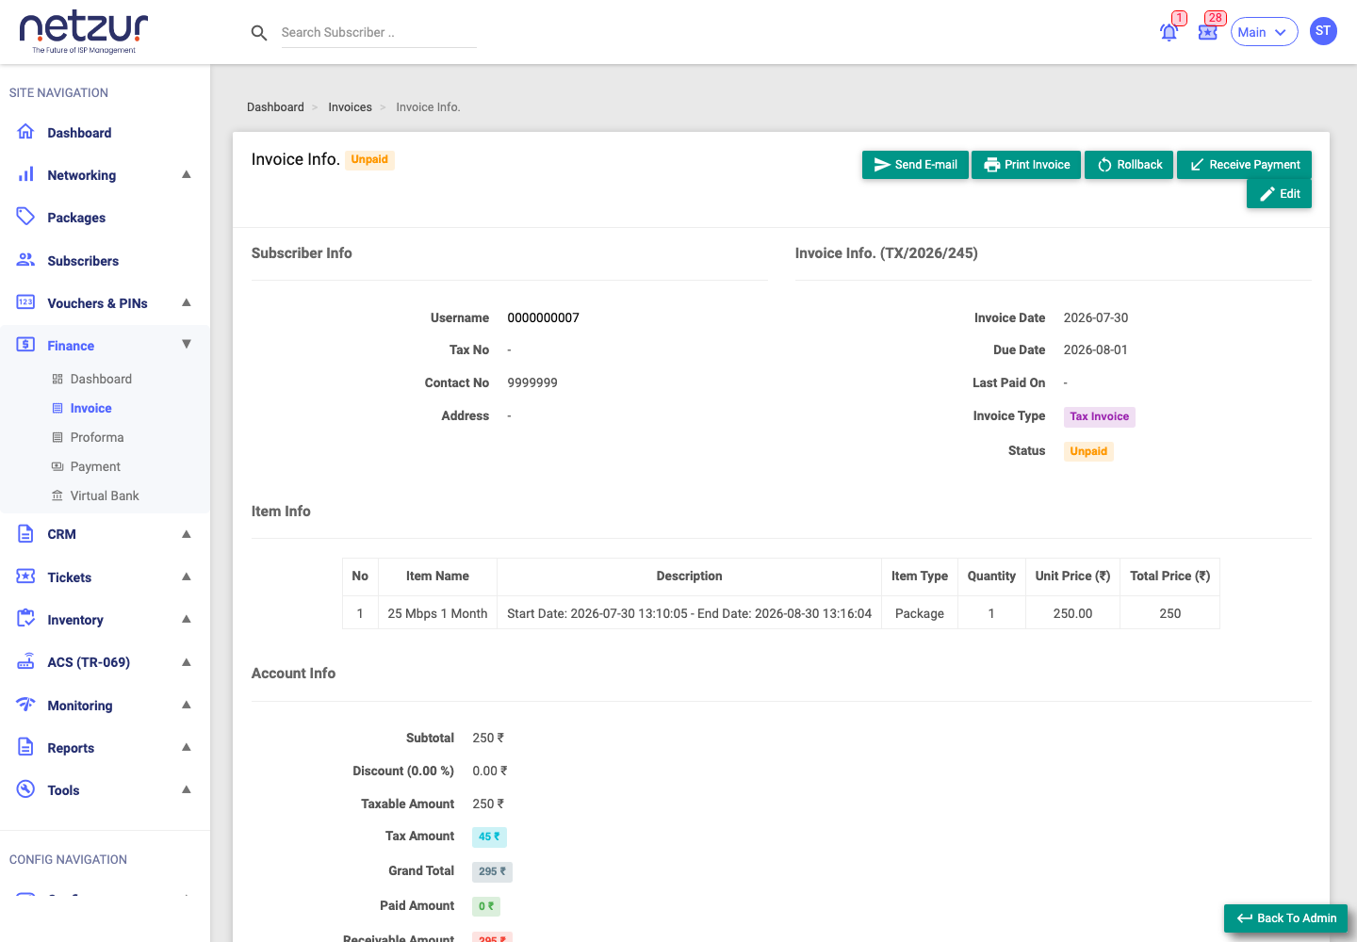
Task: Click the Packages tag icon
Action: coord(25,217)
